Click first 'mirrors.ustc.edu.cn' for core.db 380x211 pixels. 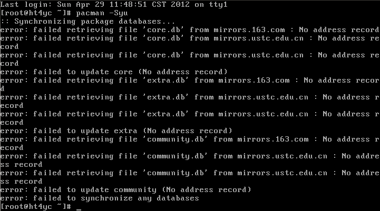pyautogui.click(x=258, y=38)
